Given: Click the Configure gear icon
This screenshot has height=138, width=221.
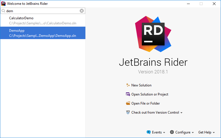Looking at the screenshot, I should coord(172,132).
